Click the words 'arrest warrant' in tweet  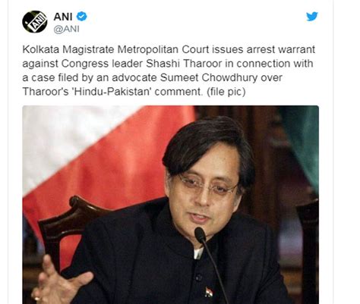coord(281,49)
